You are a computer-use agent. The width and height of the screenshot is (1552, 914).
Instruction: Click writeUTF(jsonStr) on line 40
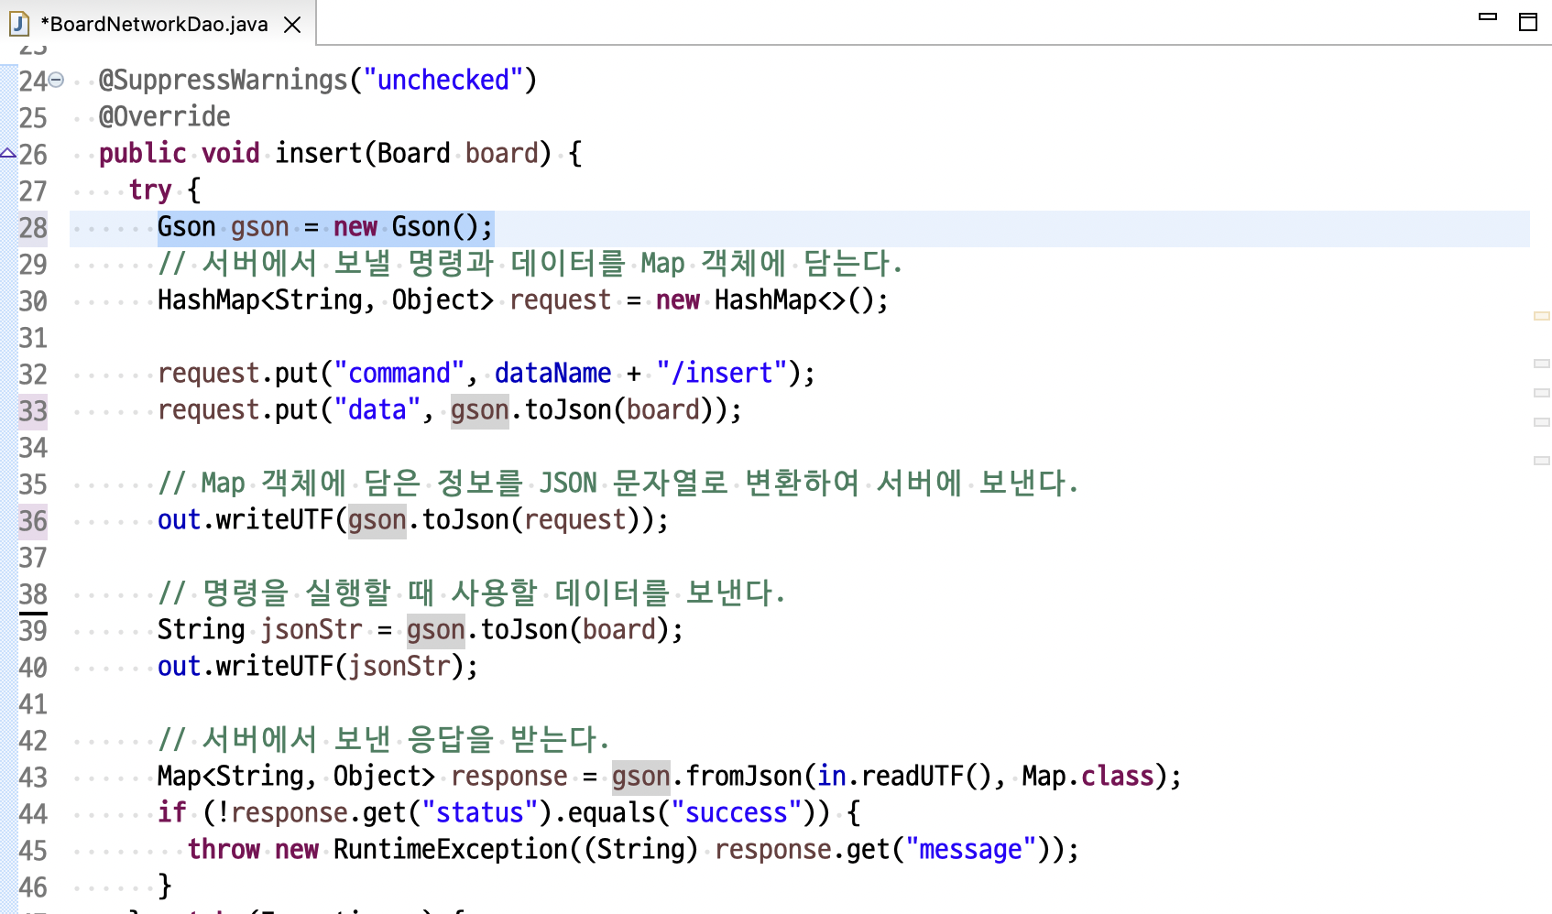pyautogui.click(x=341, y=666)
